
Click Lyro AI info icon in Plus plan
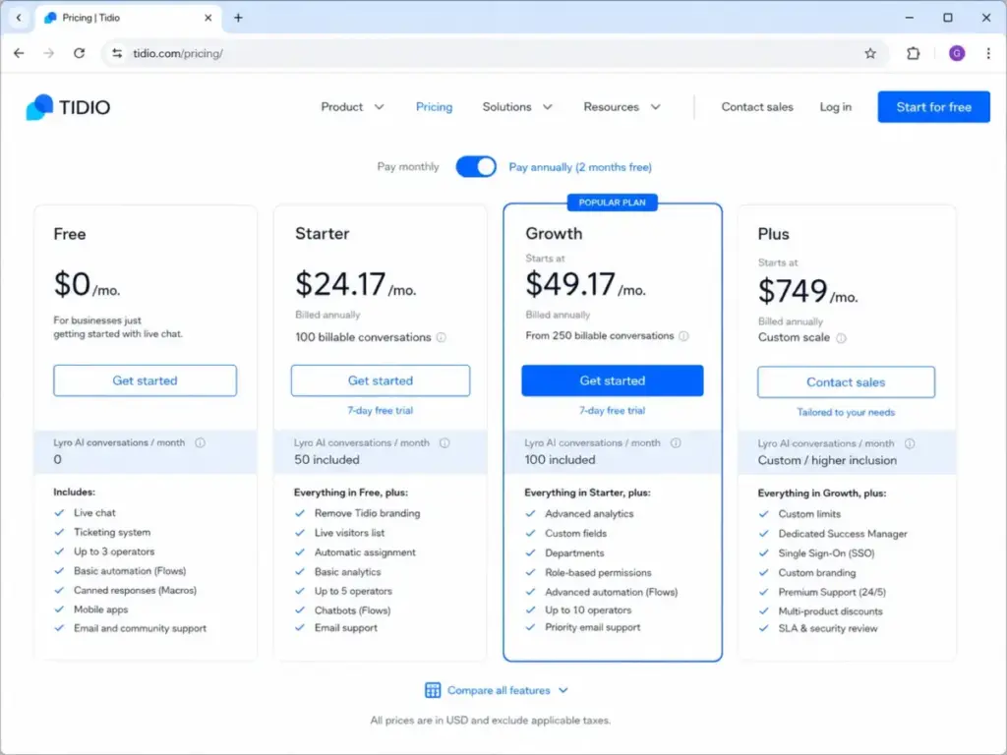(x=910, y=443)
